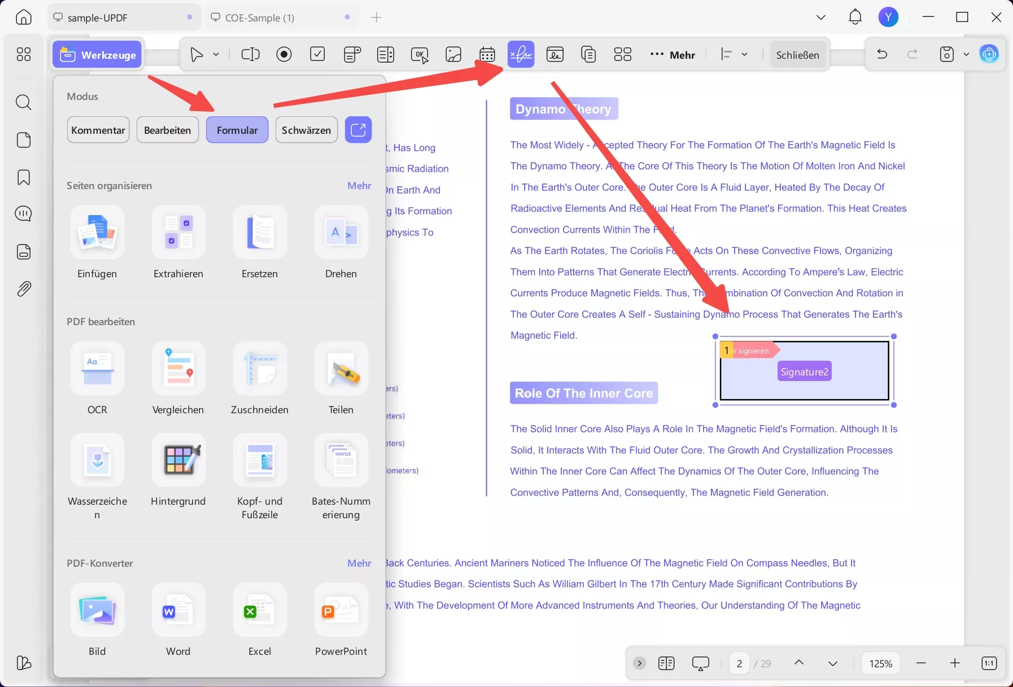The height and width of the screenshot is (687, 1013).
Task: Open the Werkzeuge tools menu
Action: (98, 55)
